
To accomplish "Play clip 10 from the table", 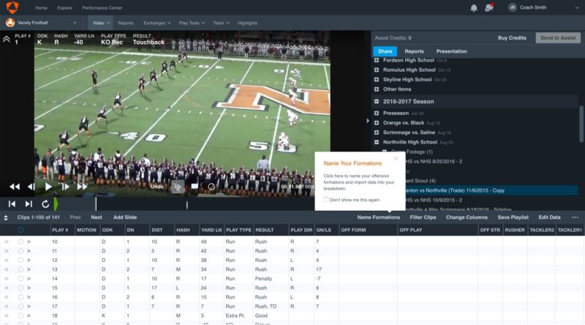I will (29, 242).
